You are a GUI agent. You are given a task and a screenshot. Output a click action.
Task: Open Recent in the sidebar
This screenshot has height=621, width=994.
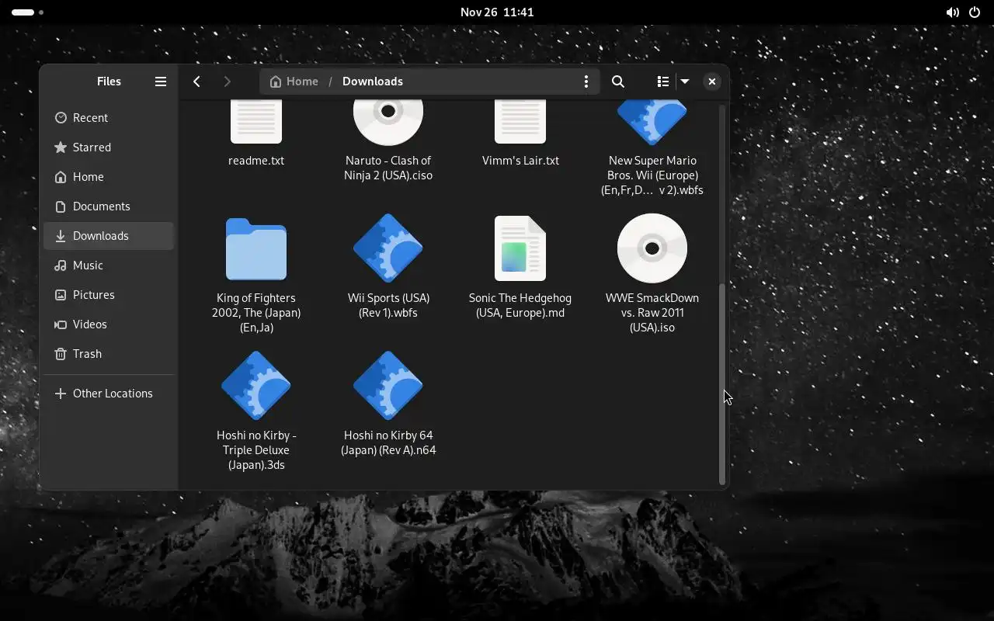109,118
